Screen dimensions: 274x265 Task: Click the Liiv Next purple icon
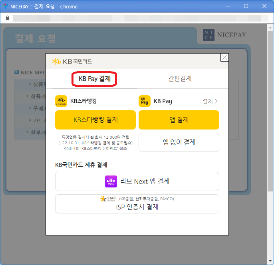click(111, 181)
